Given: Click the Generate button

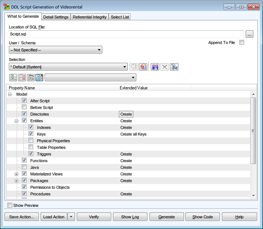Looking at the screenshot, I should (167, 217).
